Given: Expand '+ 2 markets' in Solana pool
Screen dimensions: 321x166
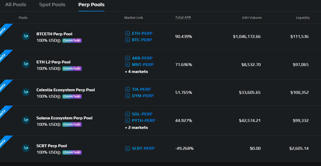Looking at the screenshot, I should pos(136,128).
